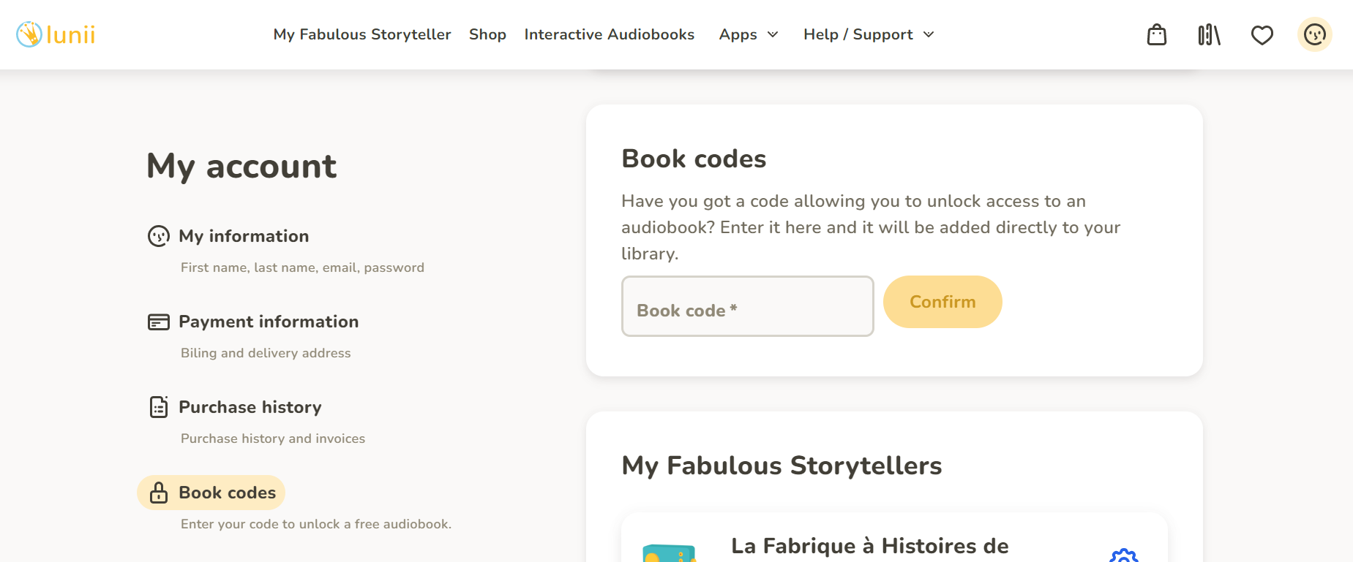Focus the Book code input field

coord(748,306)
